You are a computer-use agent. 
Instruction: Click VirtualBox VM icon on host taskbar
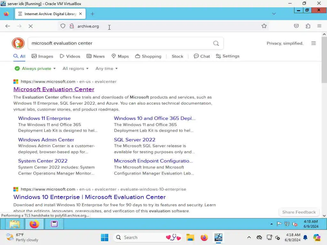218,237
